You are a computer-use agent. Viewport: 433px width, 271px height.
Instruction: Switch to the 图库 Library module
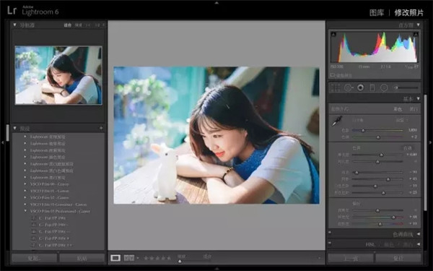coord(377,13)
